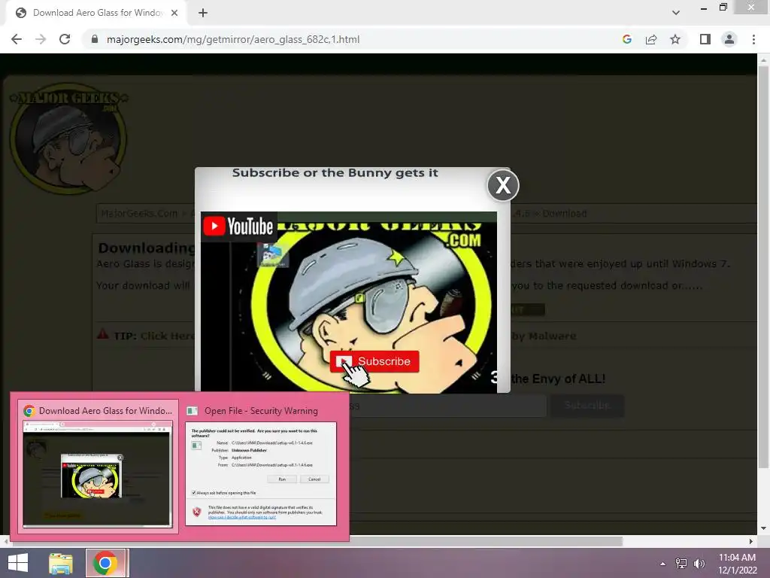Click the scroll right arrow at bottom
The height and width of the screenshot is (578, 770).
(x=751, y=541)
